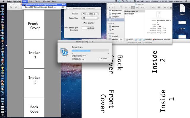Toggle the Non Duplex checkbox
The width and height of the screenshot is (190, 118).
pyautogui.click(x=83, y=23)
